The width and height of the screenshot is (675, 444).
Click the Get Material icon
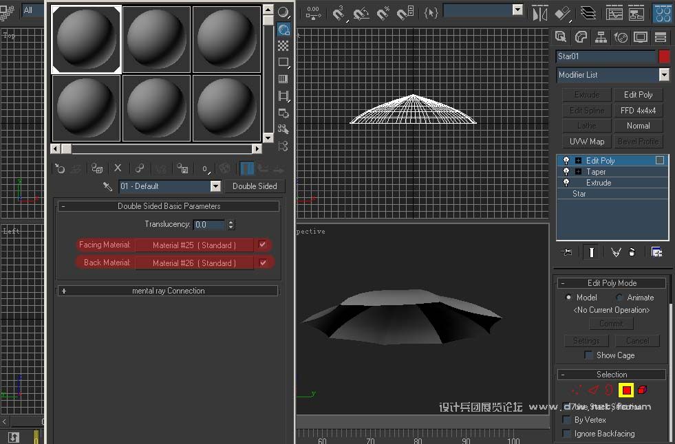point(59,168)
